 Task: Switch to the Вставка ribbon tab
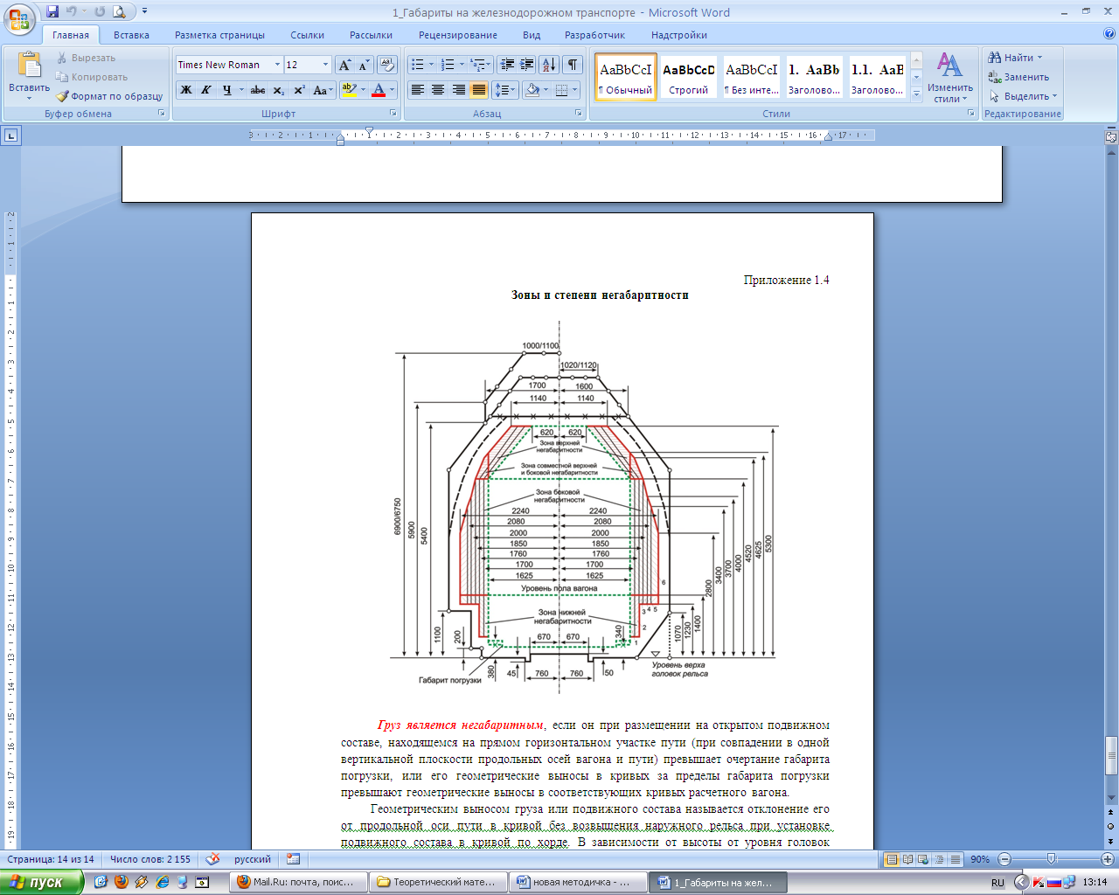131,35
